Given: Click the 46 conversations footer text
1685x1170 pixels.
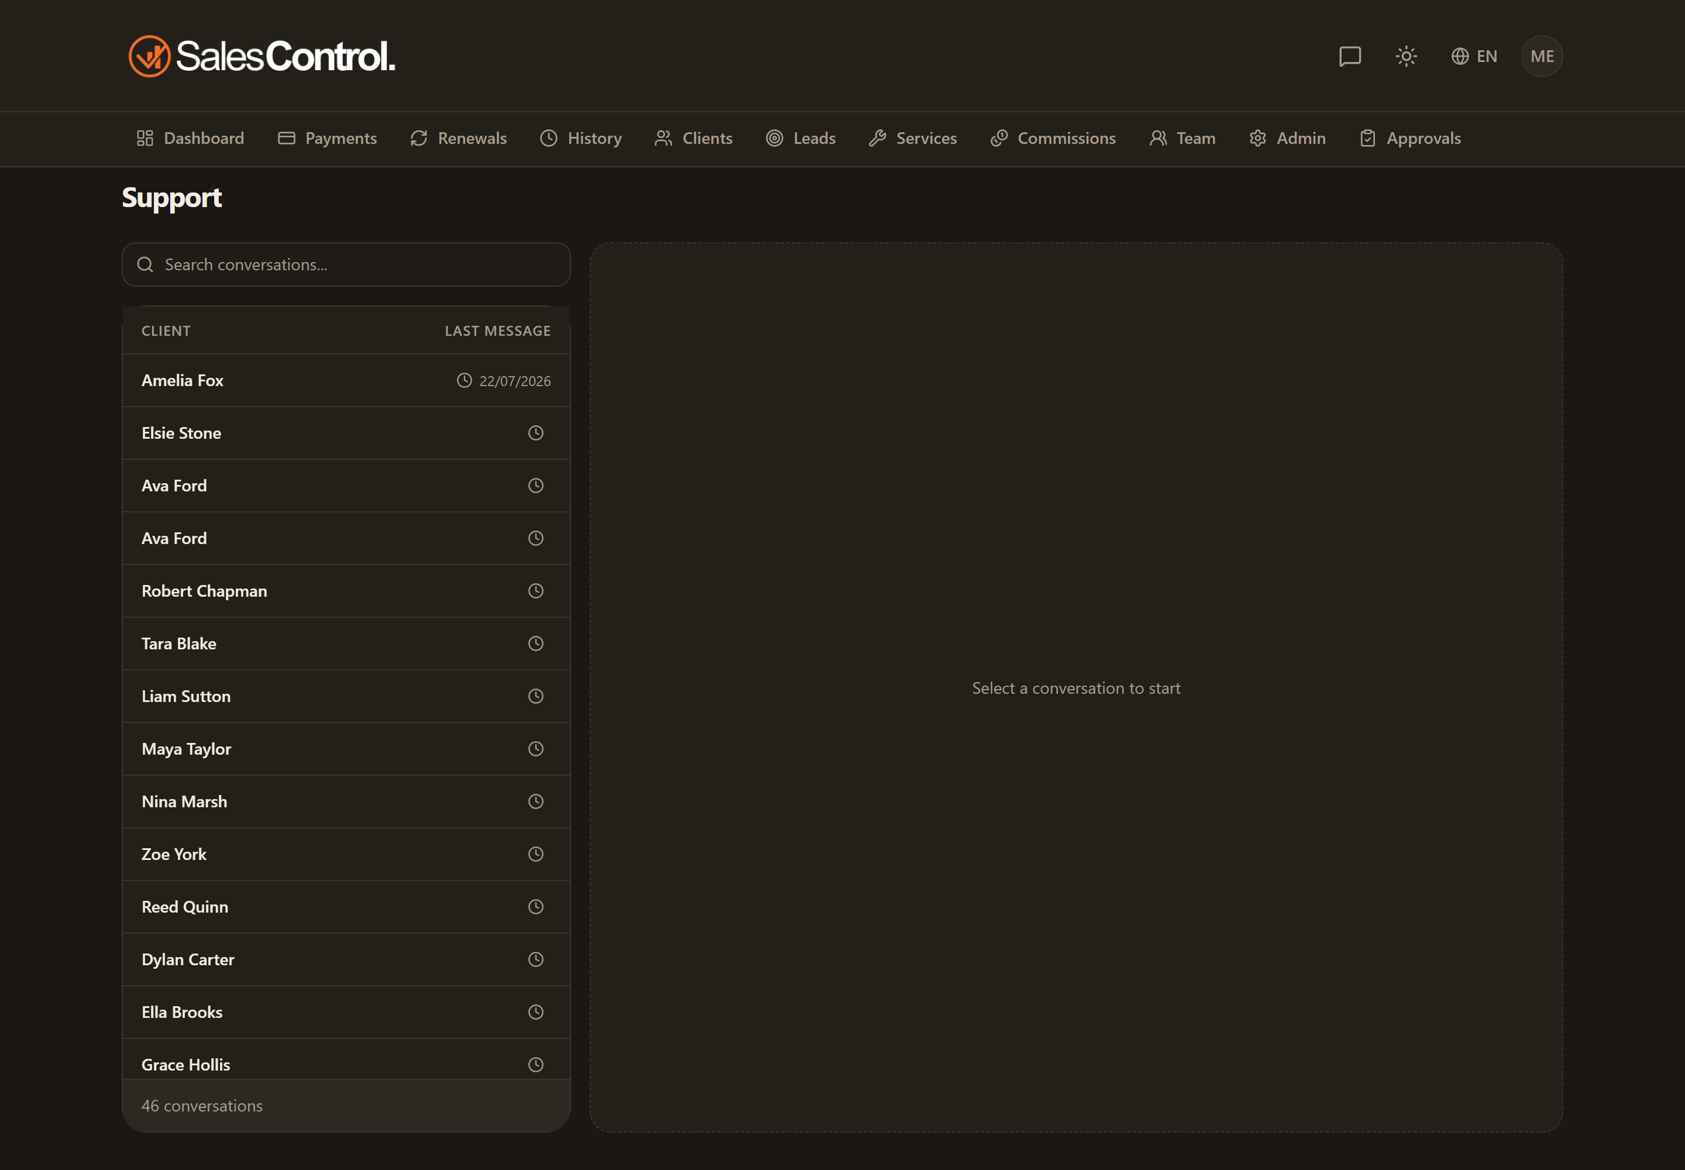Looking at the screenshot, I should pos(202,1106).
